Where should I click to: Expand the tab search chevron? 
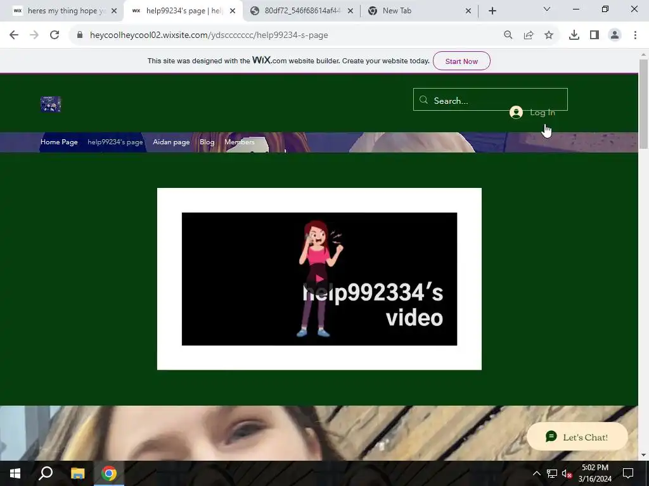(547, 9)
